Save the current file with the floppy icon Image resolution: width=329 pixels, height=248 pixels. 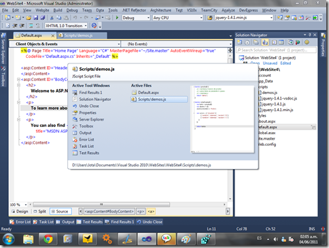(35, 18)
